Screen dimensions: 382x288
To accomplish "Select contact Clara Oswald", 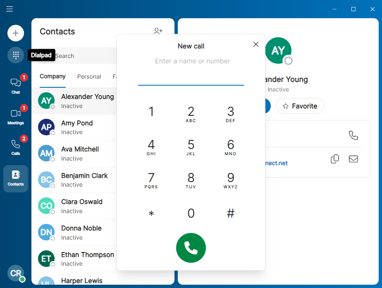I will 74,206.
